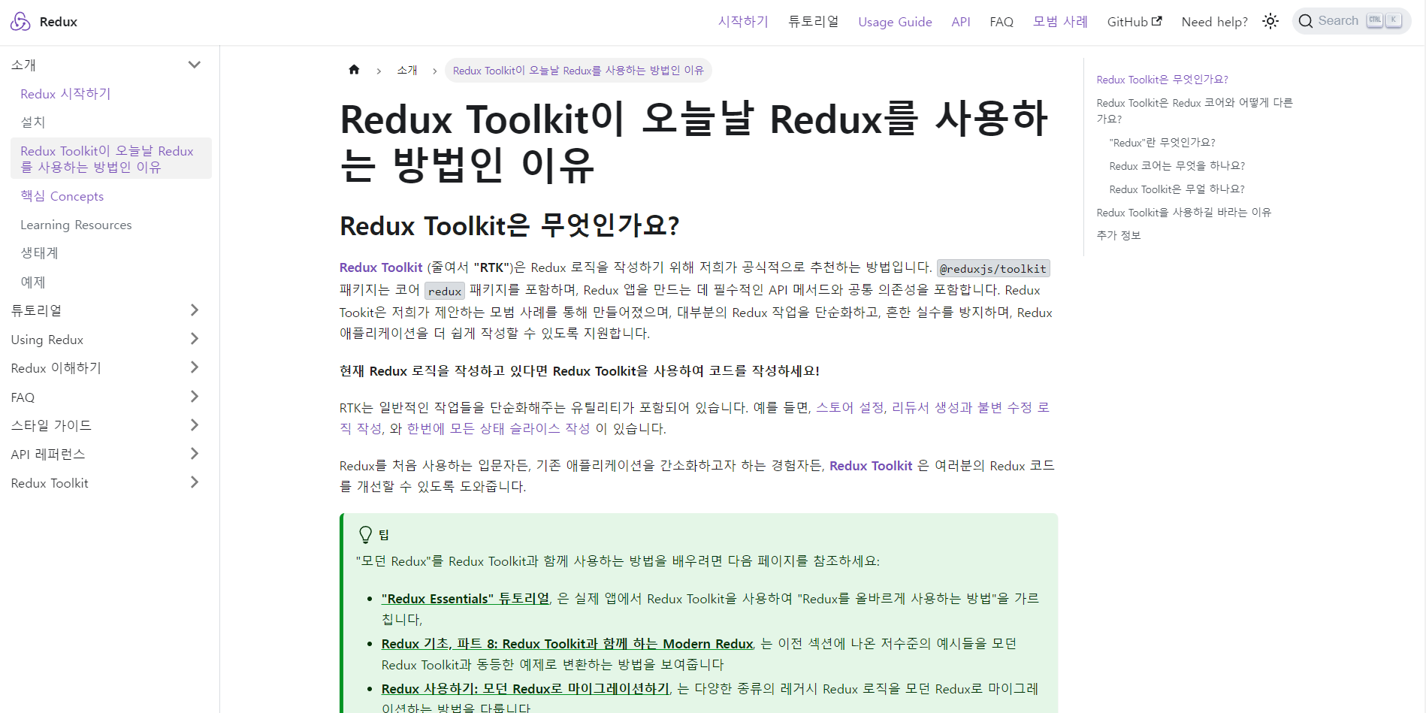This screenshot has width=1426, height=713.
Task: Jump to Redux 코어는 무엇을 하나요? in contents
Action: click(1177, 166)
